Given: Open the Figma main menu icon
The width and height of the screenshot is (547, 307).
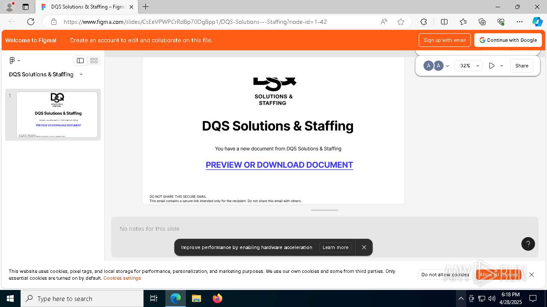Looking at the screenshot, I should pos(15,61).
